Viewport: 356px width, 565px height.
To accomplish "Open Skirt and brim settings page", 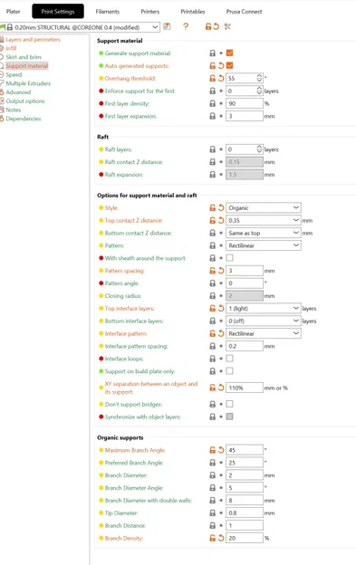I will click(24, 57).
